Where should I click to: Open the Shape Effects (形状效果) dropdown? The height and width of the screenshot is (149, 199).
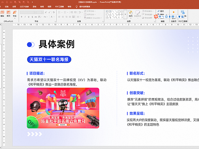pyautogui.click(x=148, y=18)
